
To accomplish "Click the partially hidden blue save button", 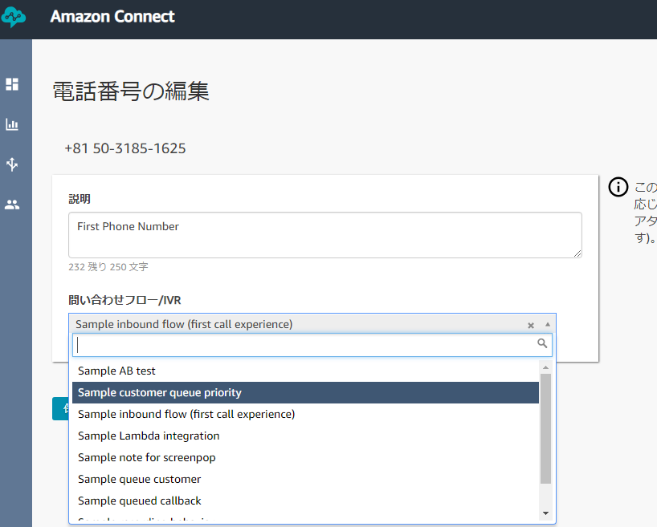I will tap(61, 408).
